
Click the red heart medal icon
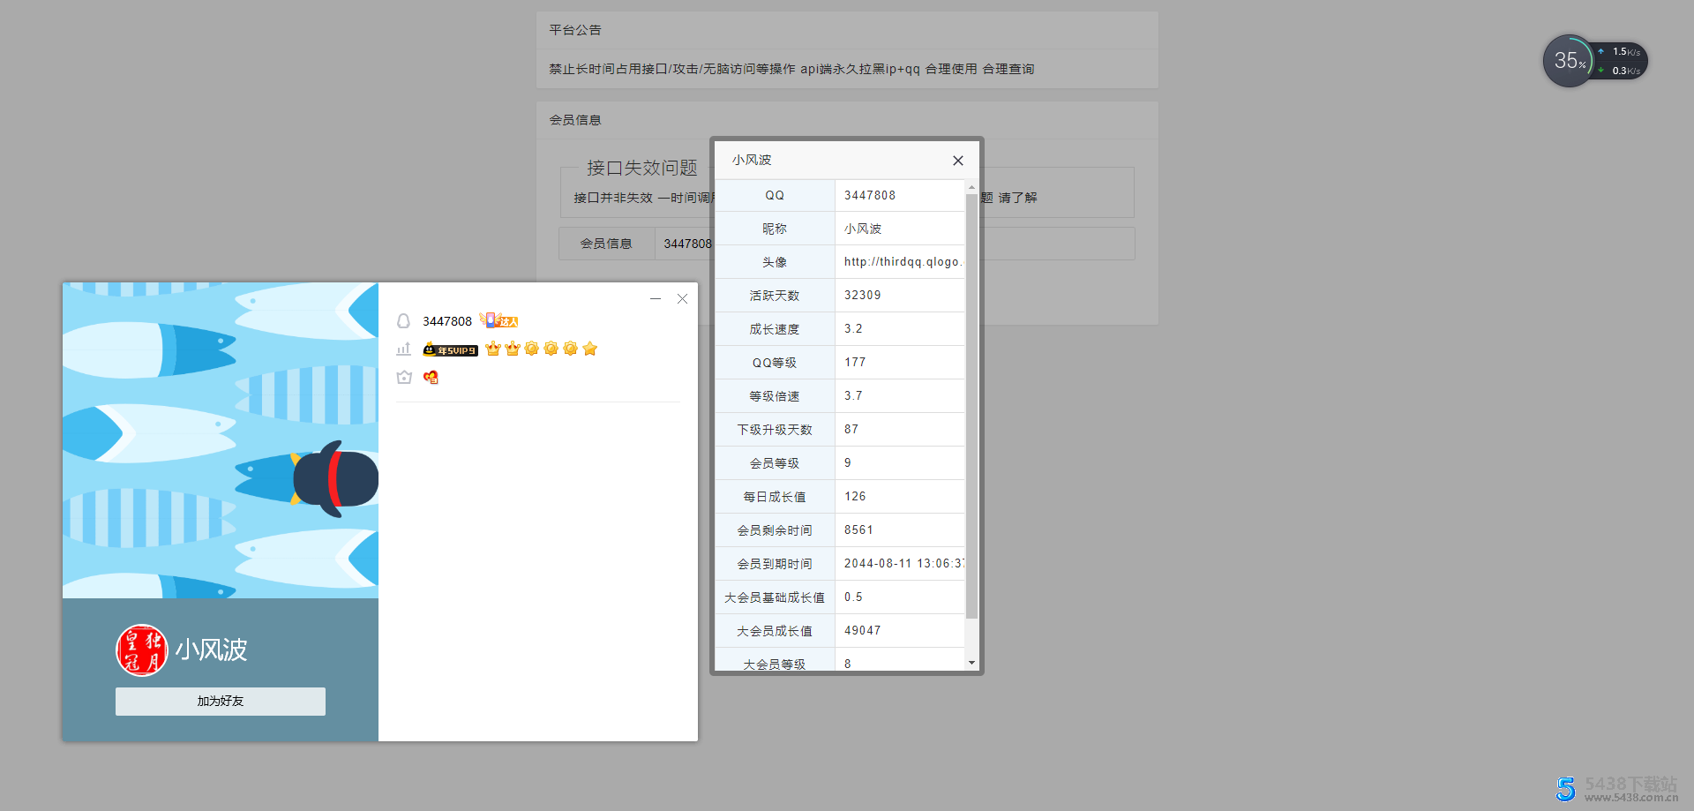click(431, 378)
